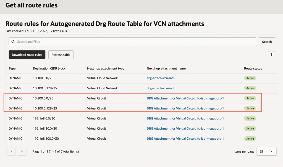Click Download route rules button

click(x=27, y=54)
